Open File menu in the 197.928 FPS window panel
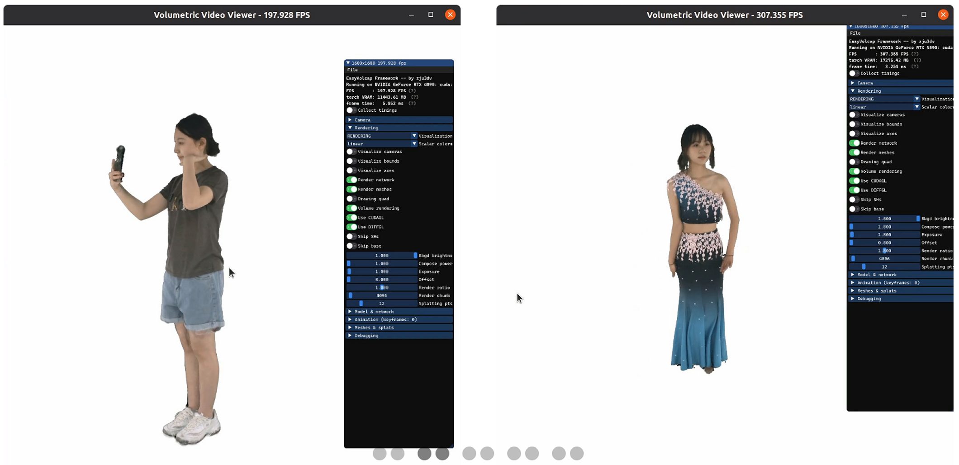This screenshot has height=465, width=959. tap(352, 70)
